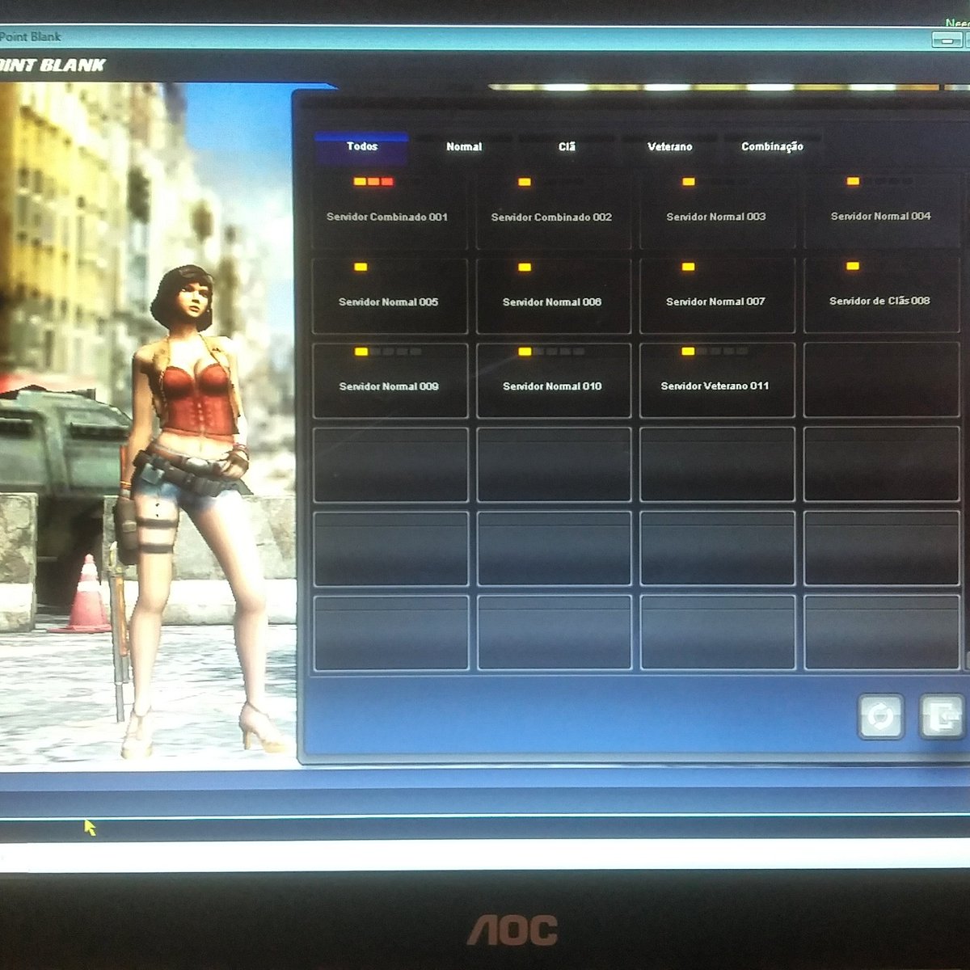Pick Servidor Normal 009

390,380
